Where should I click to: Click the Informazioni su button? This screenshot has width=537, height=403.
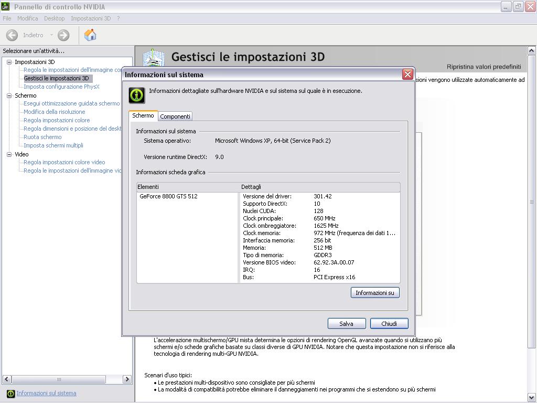click(375, 293)
